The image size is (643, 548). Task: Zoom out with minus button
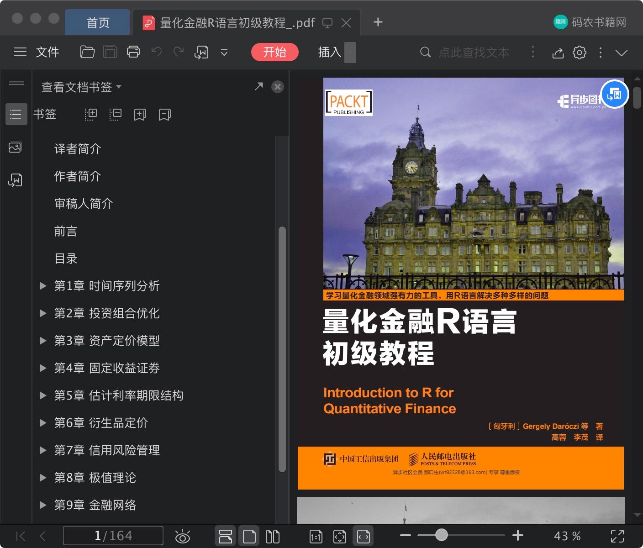coord(406,536)
